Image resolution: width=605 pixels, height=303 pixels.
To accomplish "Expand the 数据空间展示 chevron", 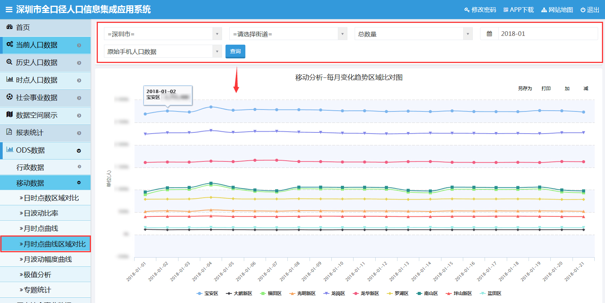I will [x=79, y=115].
